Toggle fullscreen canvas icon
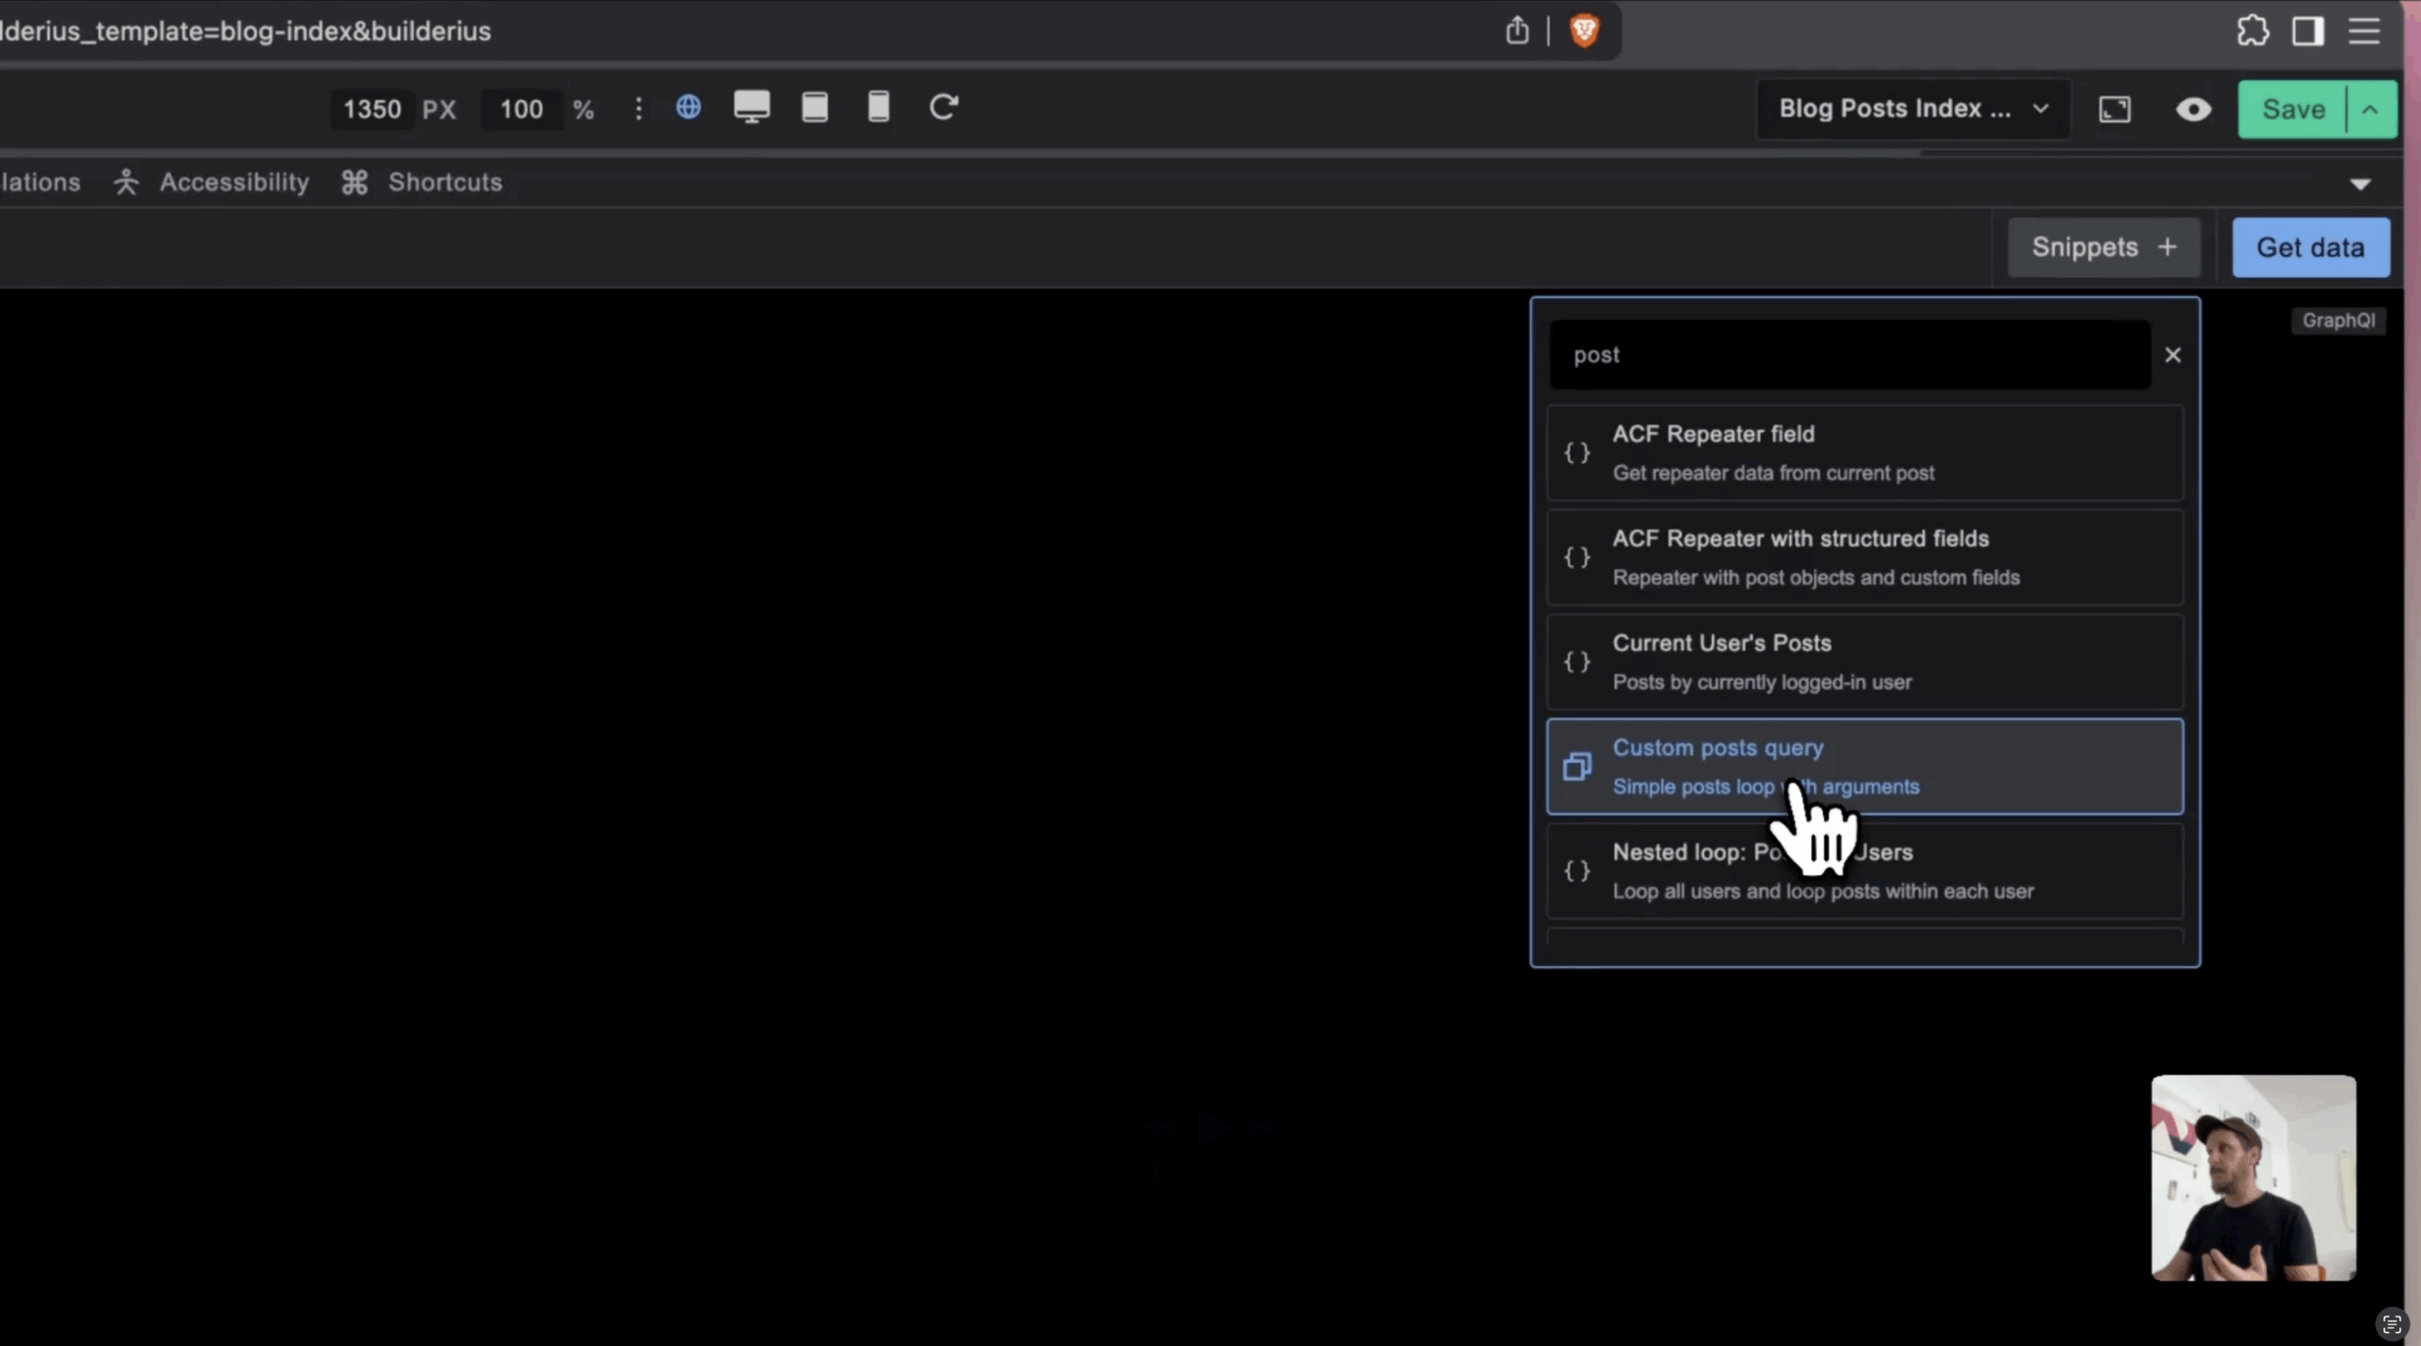Image resolution: width=2421 pixels, height=1346 pixels. point(2115,110)
